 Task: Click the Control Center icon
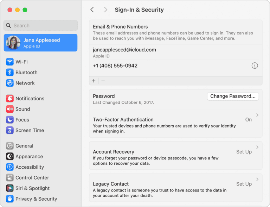pos(10,178)
